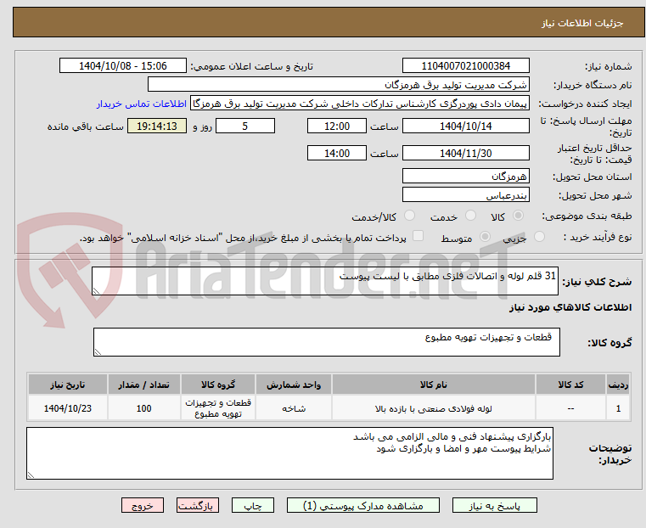Click the بازگشت back button
The width and height of the screenshot is (646, 528).
(x=198, y=505)
